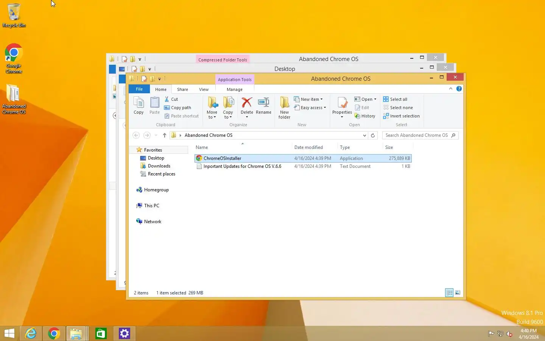
Task: Open Customize Quick Access Toolbar dropdown
Action: [x=159, y=79]
